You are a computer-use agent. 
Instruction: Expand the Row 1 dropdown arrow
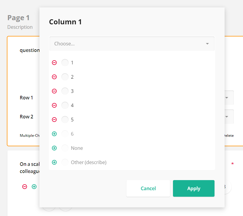point(227,98)
